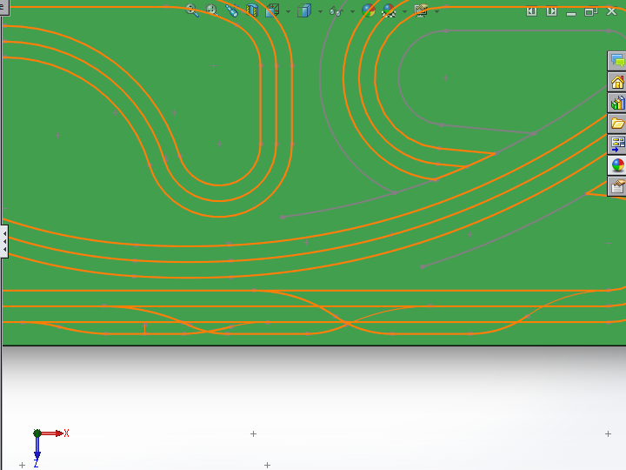The width and height of the screenshot is (626, 470).
Task: Click the Edit Appearance color sphere icon
Action: (369, 10)
